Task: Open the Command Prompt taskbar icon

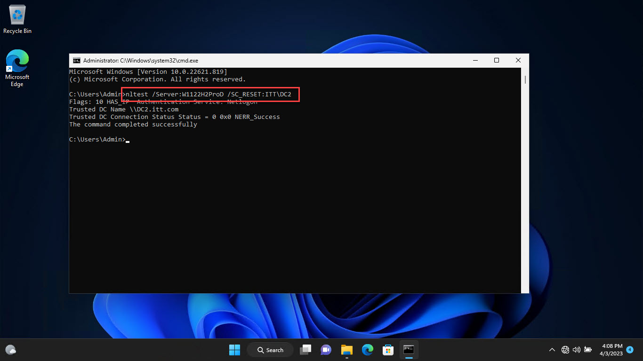Action: click(x=409, y=350)
